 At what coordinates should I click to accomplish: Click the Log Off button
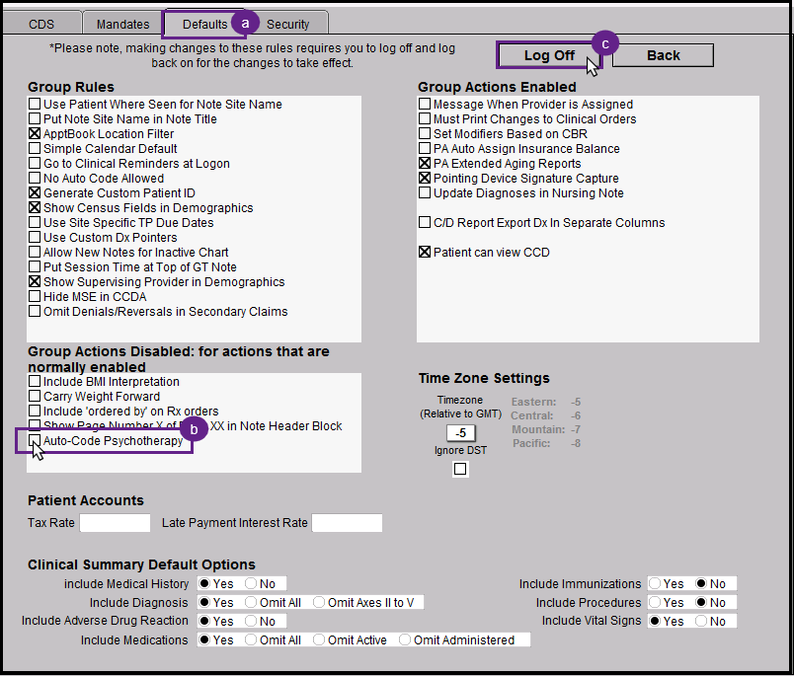[x=548, y=55]
